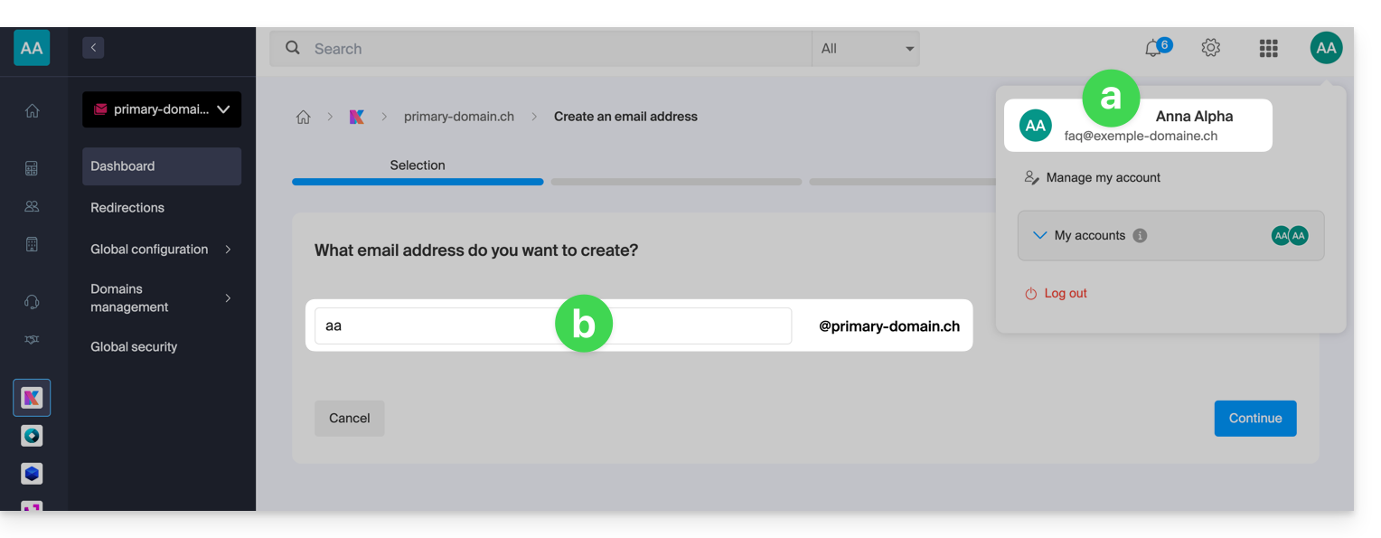
Task: Click the home icon in left sidebar
Action: [32, 111]
